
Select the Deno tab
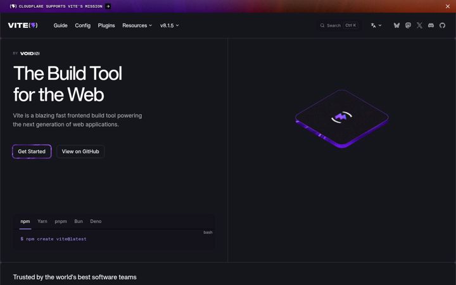96,221
